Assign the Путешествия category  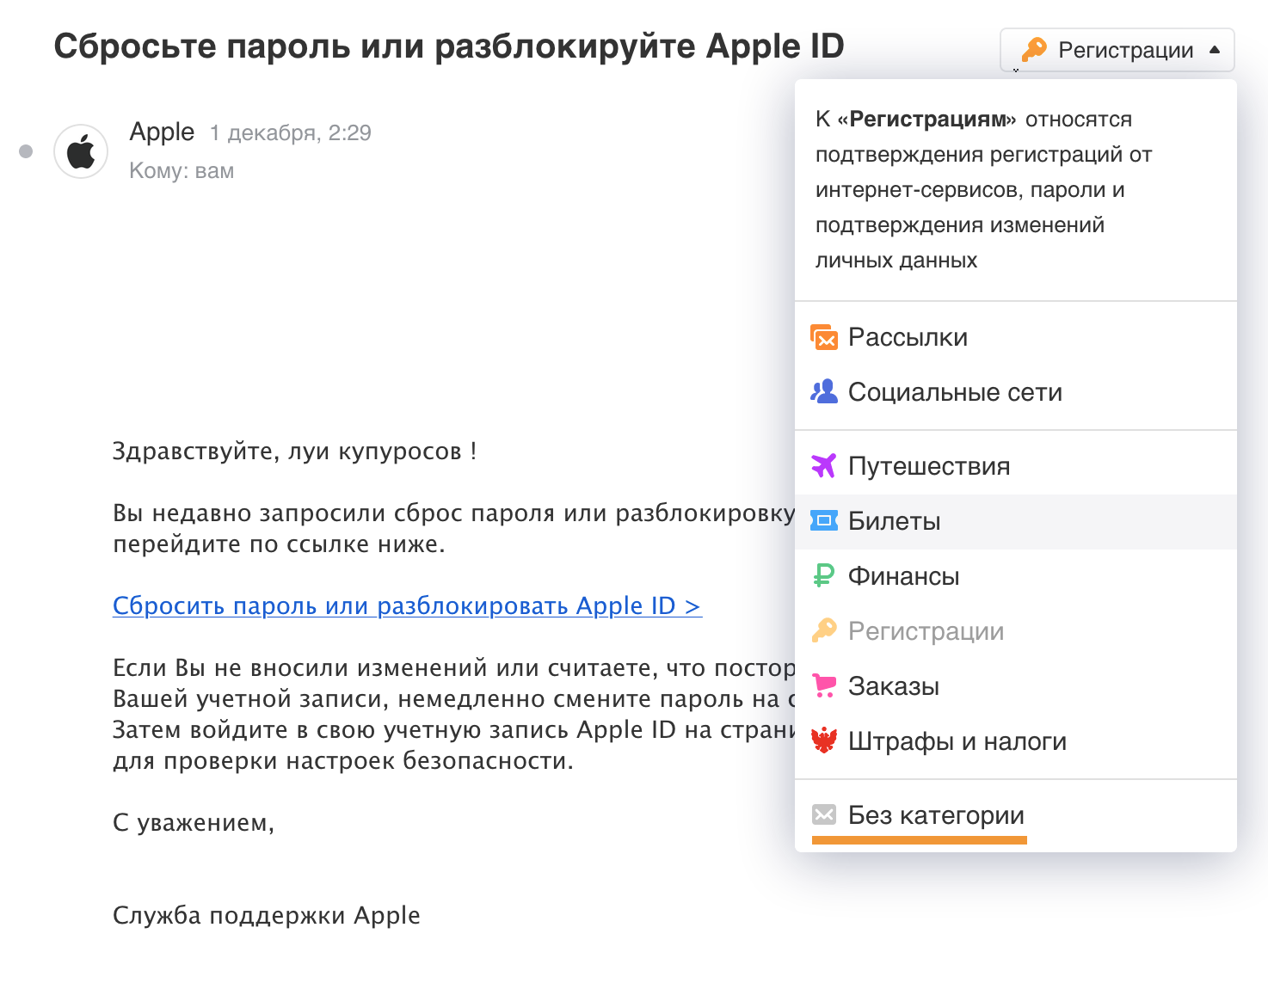pyautogui.click(x=1016, y=466)
